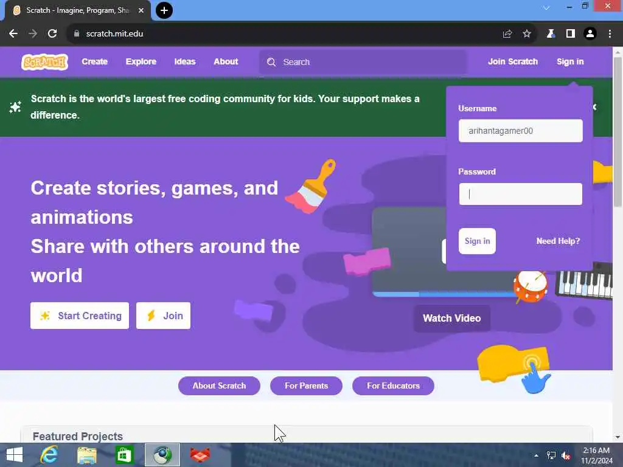Open the Chrome profile avatar
Screen dimensions: 623x467
590,34
